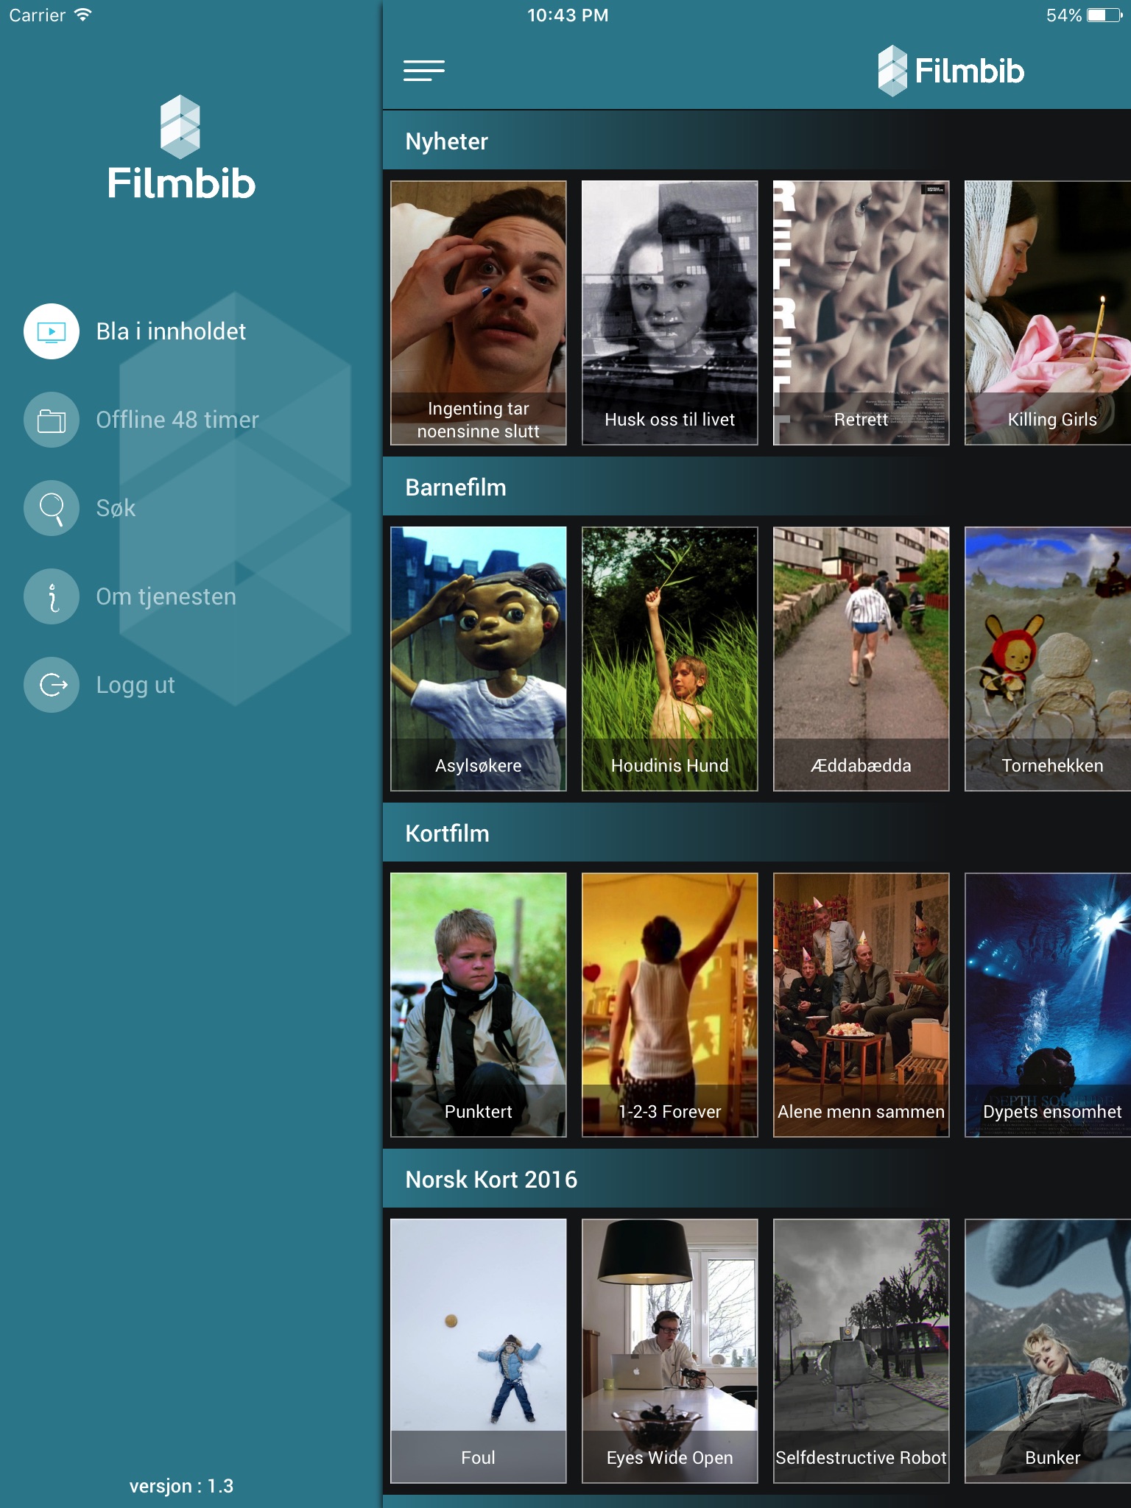The height and width of the screenshot is (1508, 1131).
Task: Click the Filmbib logo in the sidebar
Action: 181,148
